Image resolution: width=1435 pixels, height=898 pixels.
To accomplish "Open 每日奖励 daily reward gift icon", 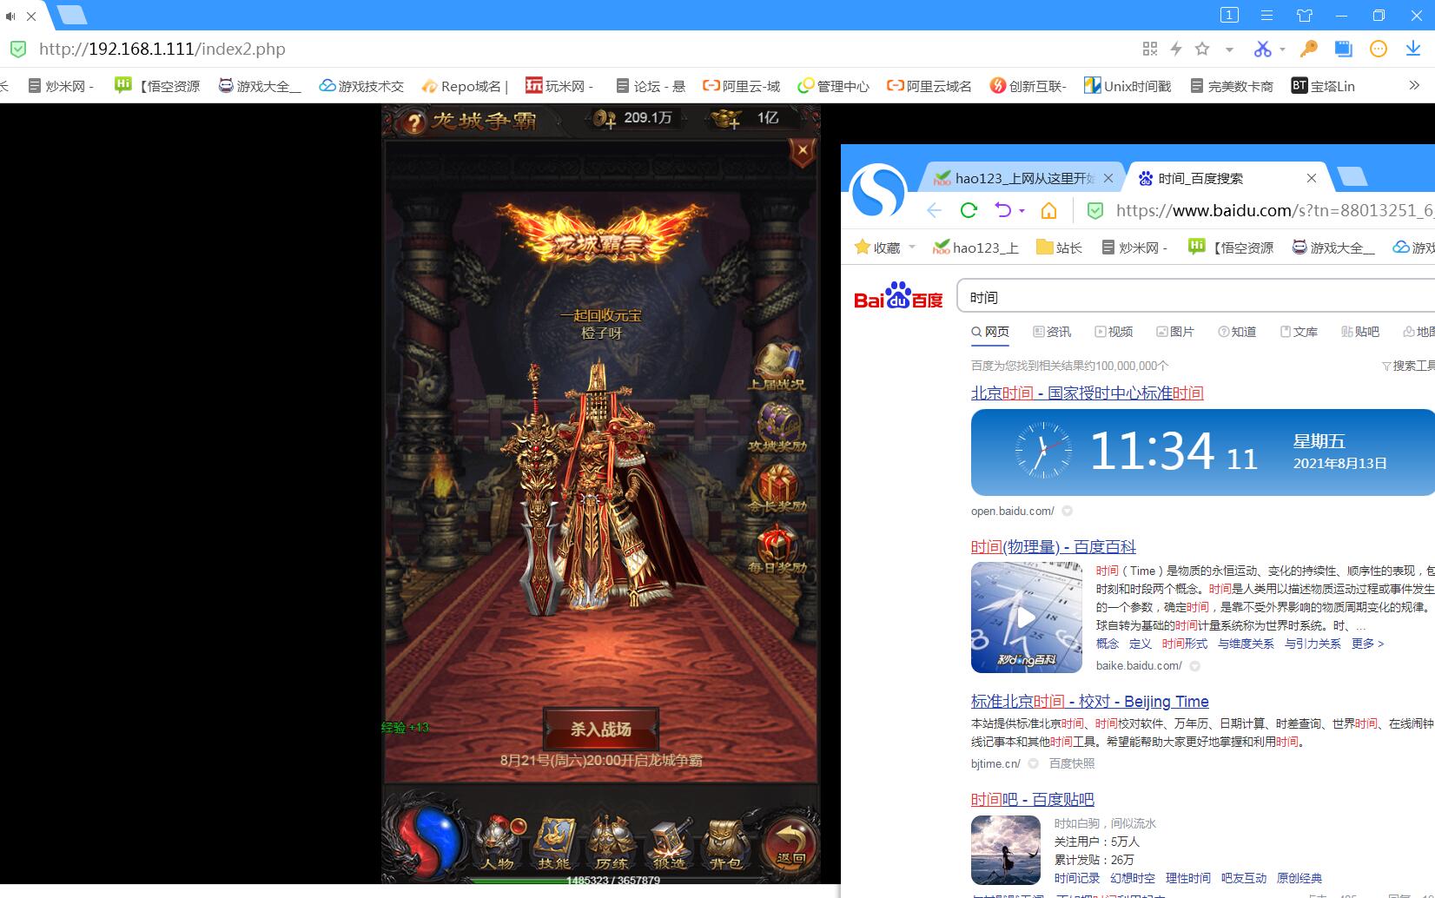I will click(777, 547).
